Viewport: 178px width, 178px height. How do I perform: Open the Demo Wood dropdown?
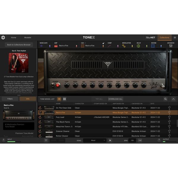tap(95, 140)
